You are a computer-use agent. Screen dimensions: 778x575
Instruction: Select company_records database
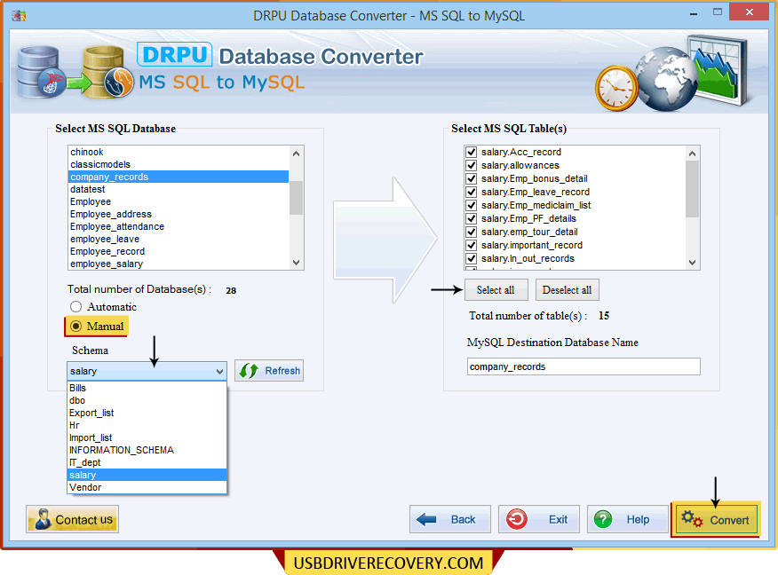(x=179, y=177)
